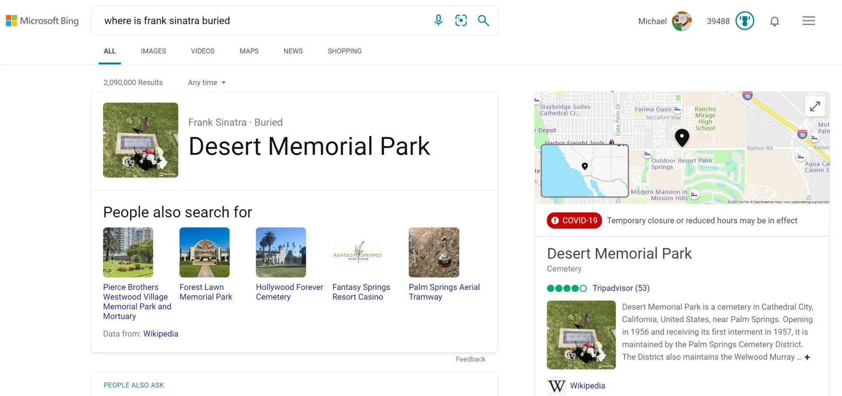Click the large Desert Memorial Park answer
842x396 pixels.
click(x=309, y=146)
